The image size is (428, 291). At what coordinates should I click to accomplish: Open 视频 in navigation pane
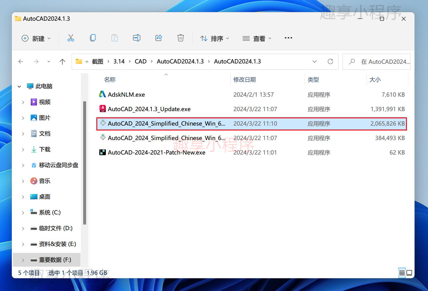tap(44, 102)
